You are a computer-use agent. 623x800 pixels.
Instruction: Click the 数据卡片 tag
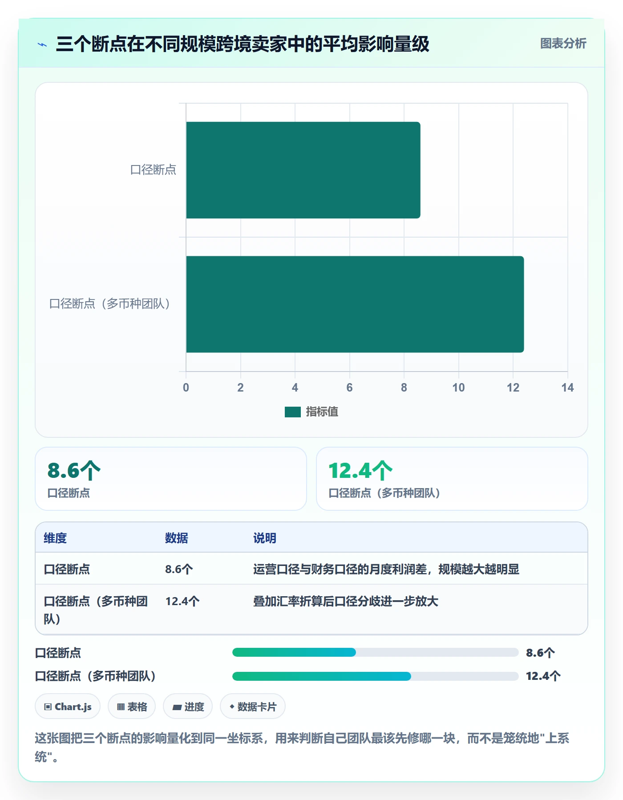point(253,706)
